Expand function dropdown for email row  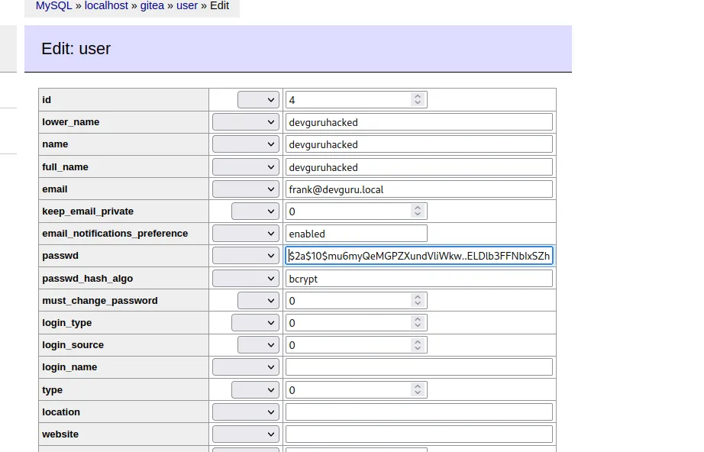pyautogui.click(x=245, y=189)
